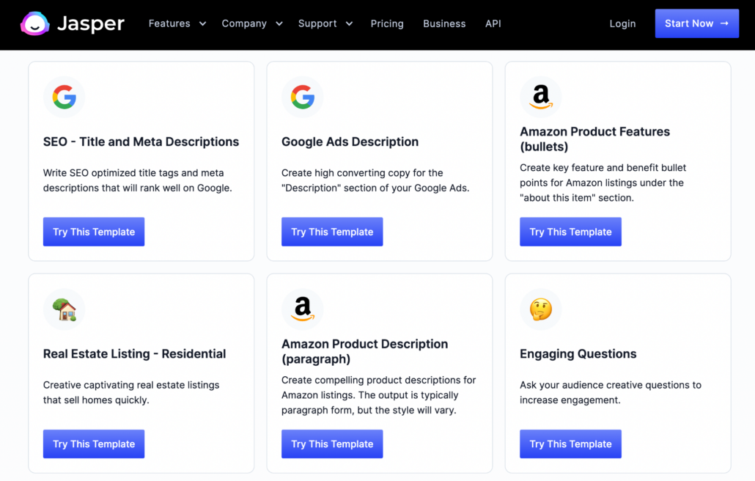Try the Real Estate Listing template

[93, 444]
